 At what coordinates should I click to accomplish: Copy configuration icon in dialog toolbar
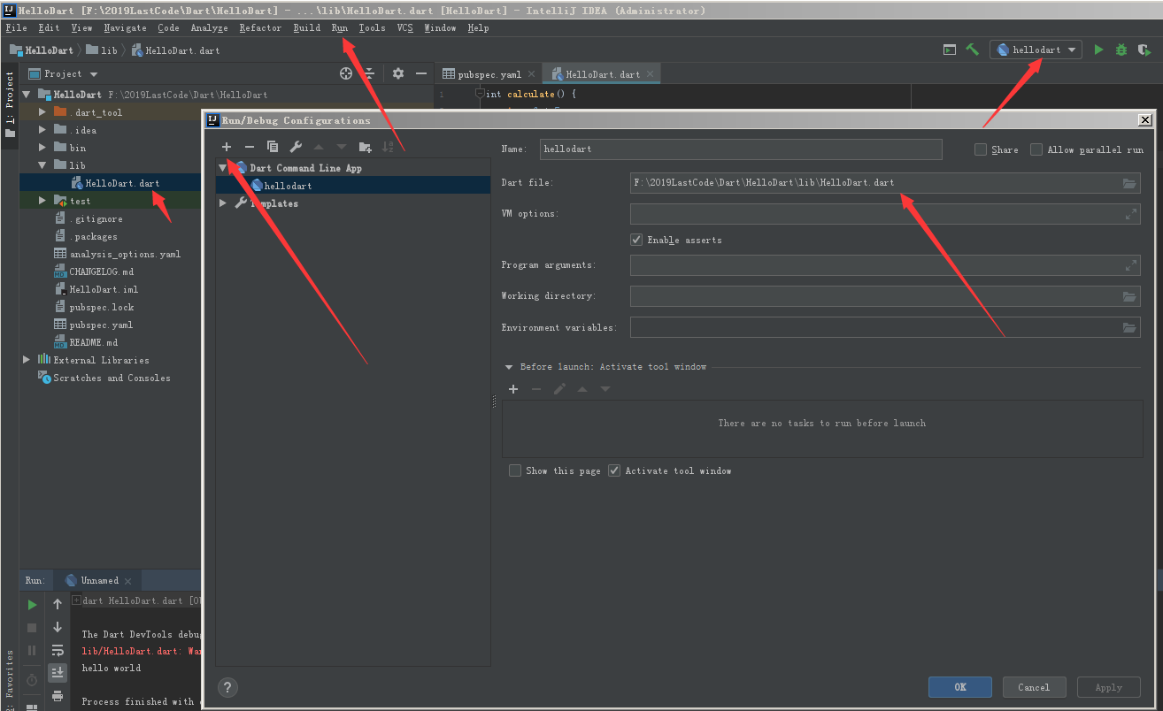[x=273, y=147]
